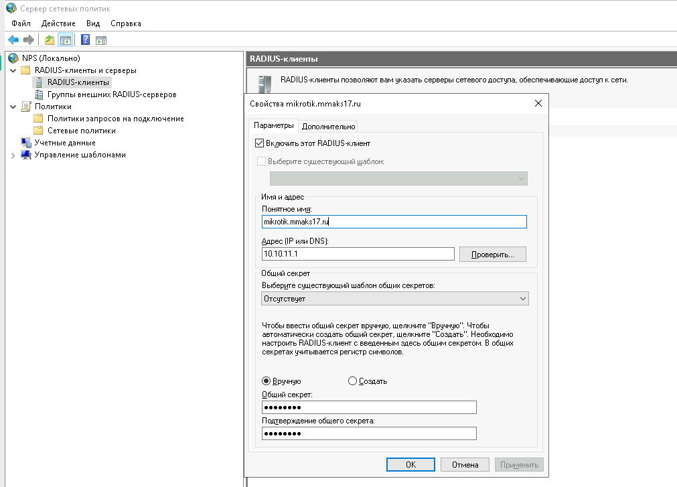Viewport: 677px width, 487px height.
Task: Click the Отмена button
Action: [x=465, y=464]
